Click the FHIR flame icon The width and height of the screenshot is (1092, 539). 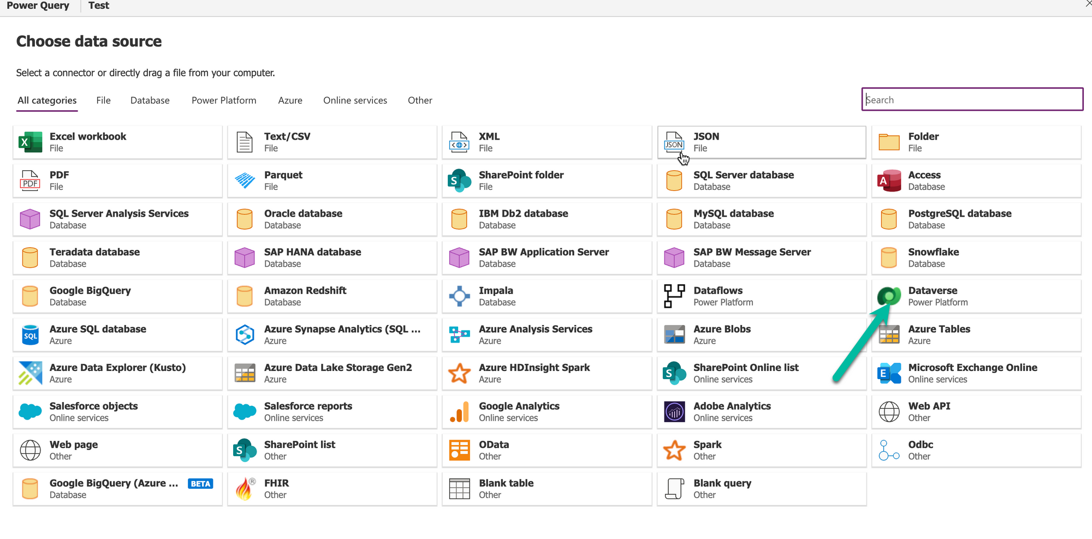[x=245, y=489]
